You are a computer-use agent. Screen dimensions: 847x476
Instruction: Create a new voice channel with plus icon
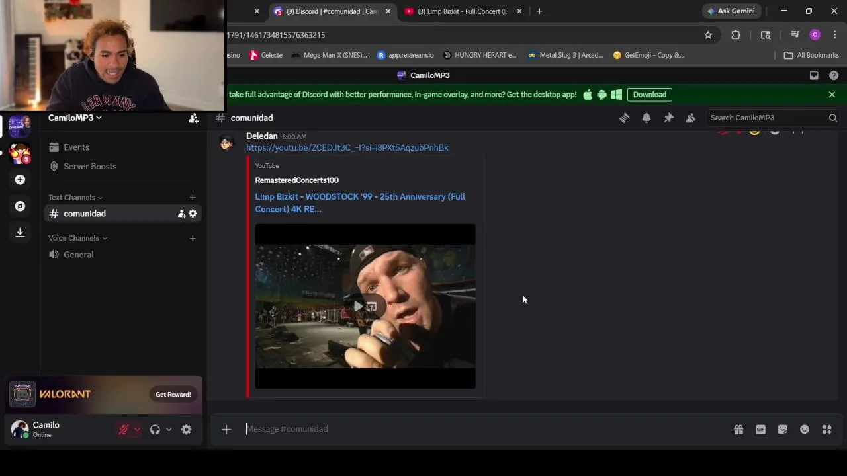[193, 238]
